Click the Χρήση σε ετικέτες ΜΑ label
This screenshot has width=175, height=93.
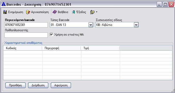click(69, 35)
